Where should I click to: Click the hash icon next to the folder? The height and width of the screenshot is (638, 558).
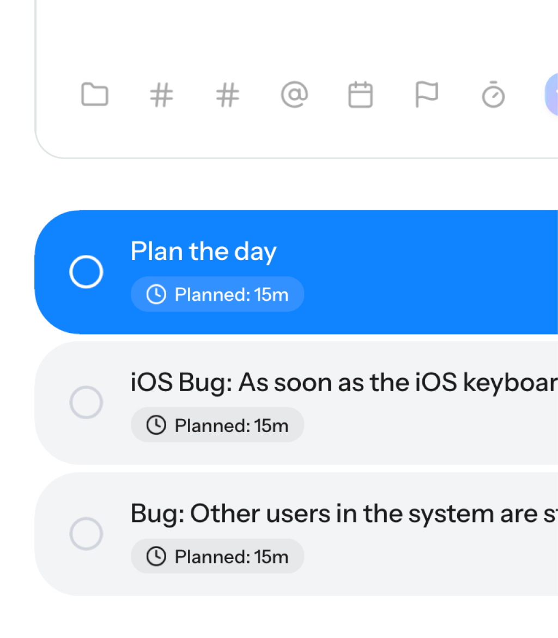point(161,95)
